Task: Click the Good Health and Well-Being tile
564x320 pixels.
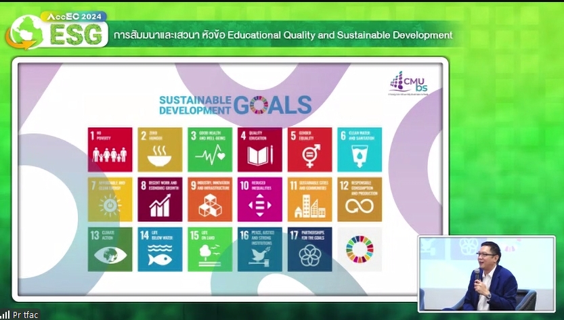Action: 209,150
